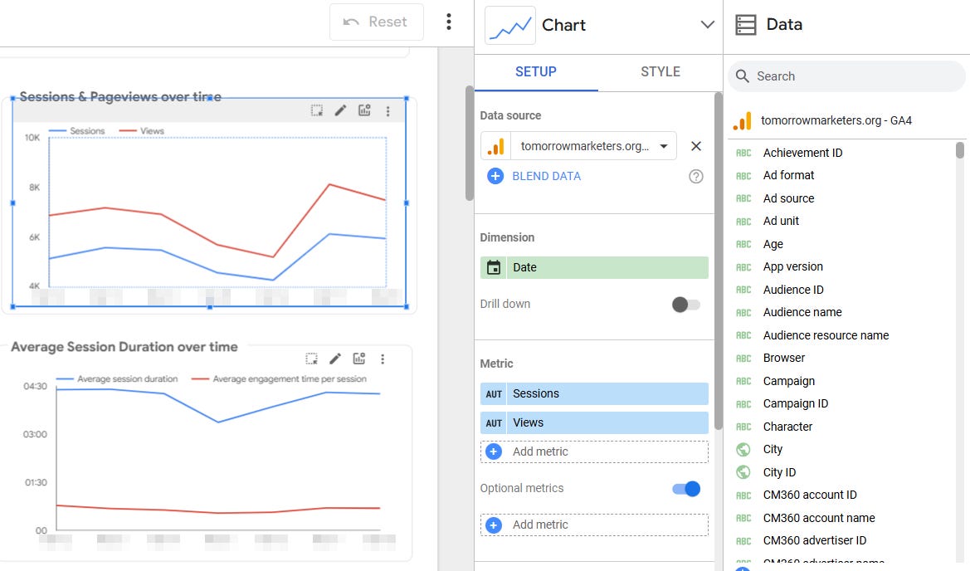Click Add metric under Views
This screenshot has height=571, width=970.
coord(594,451)
